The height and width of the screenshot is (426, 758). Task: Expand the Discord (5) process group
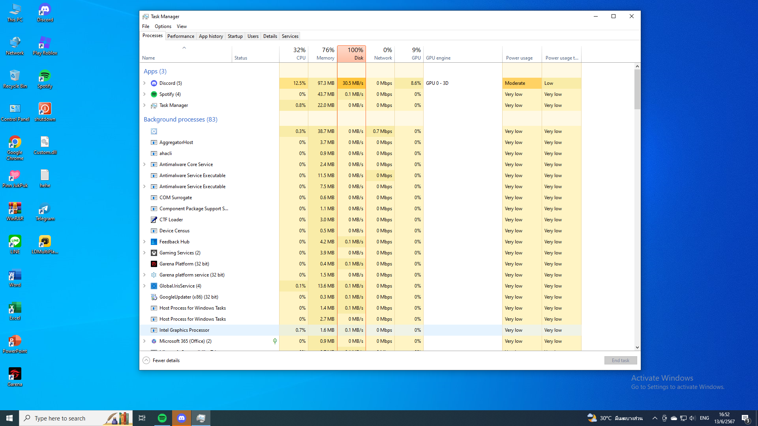point(144,83)
